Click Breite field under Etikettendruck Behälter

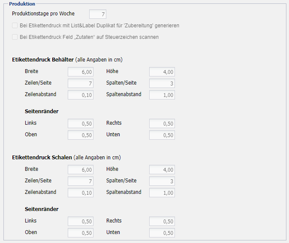point(81,72)
